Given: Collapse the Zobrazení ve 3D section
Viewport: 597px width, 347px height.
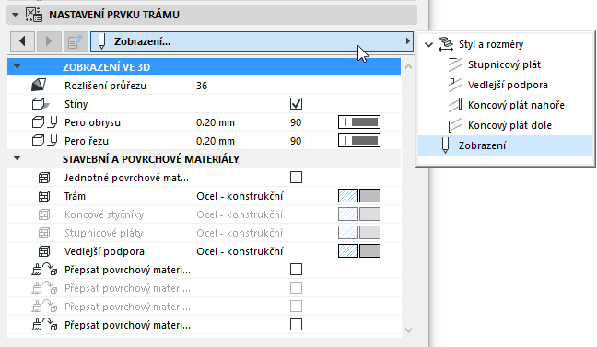Looking at the screenshot, I should [x=18, y=66].
